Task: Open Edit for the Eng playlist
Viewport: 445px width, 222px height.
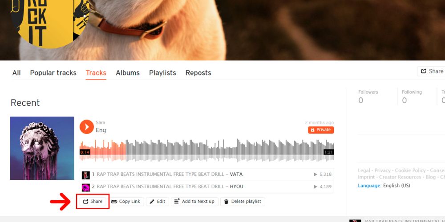Action: click(158, 202)
